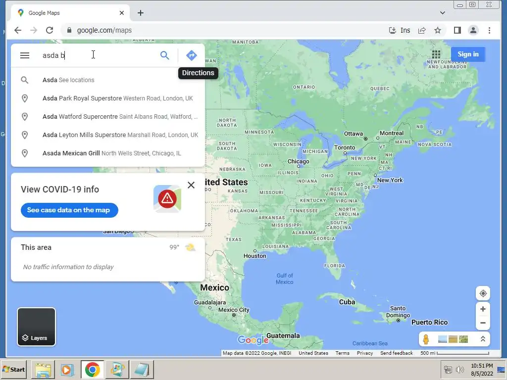Screen dimensions: 507x380
Task: Toggle the Chrome side panel icon
Action: tap(457, 30)
